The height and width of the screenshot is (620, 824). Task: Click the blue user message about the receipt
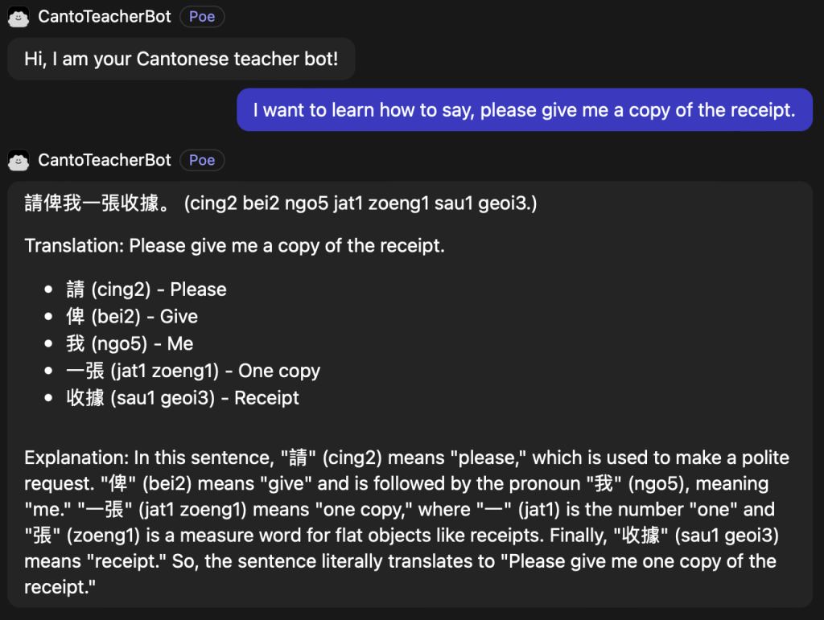point(524,109)
